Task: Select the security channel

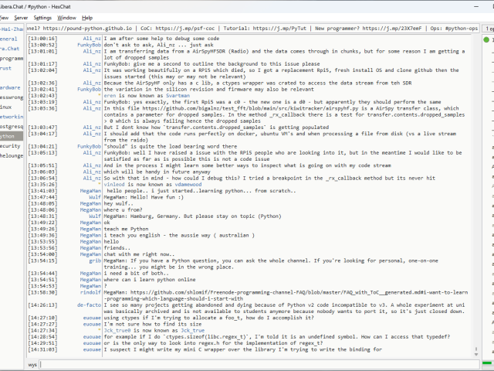Action: pos(10,145)
